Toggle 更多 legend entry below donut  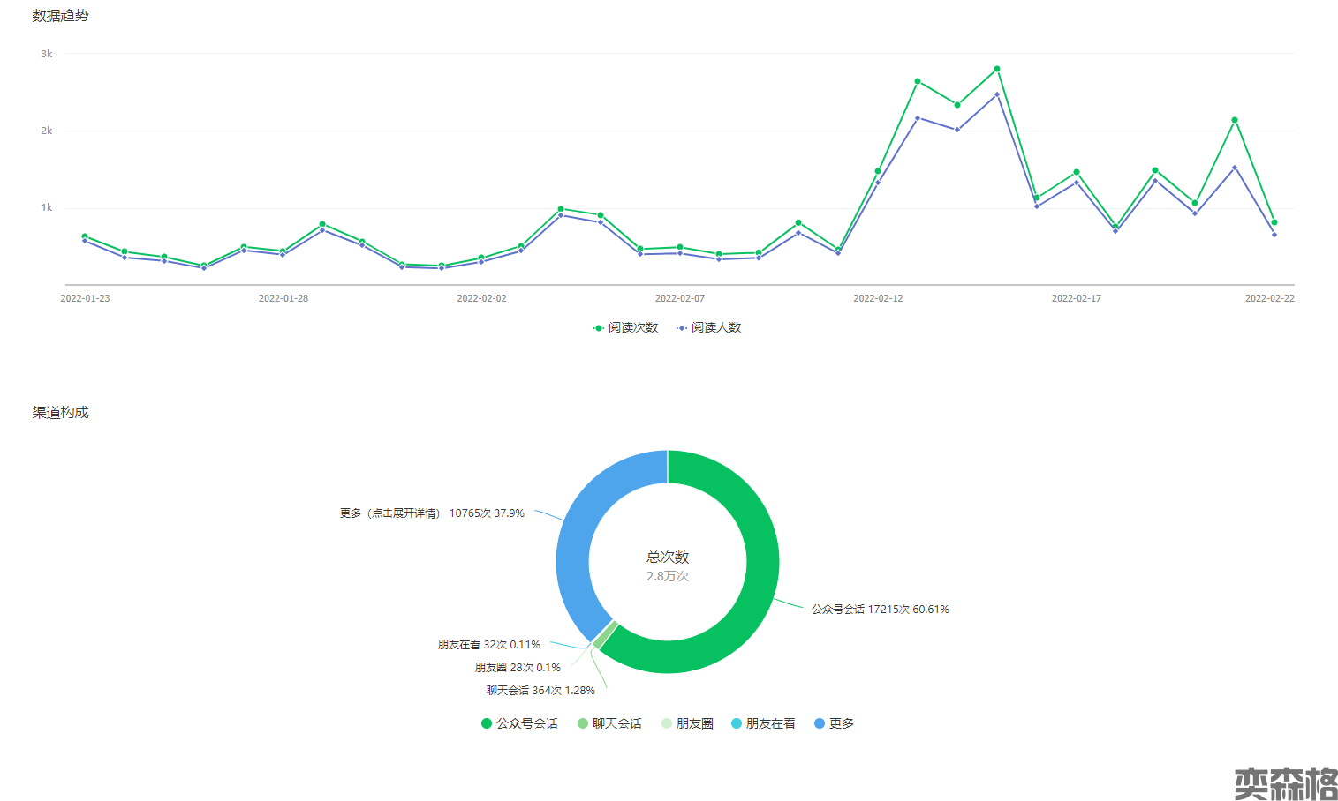(834, 723)
